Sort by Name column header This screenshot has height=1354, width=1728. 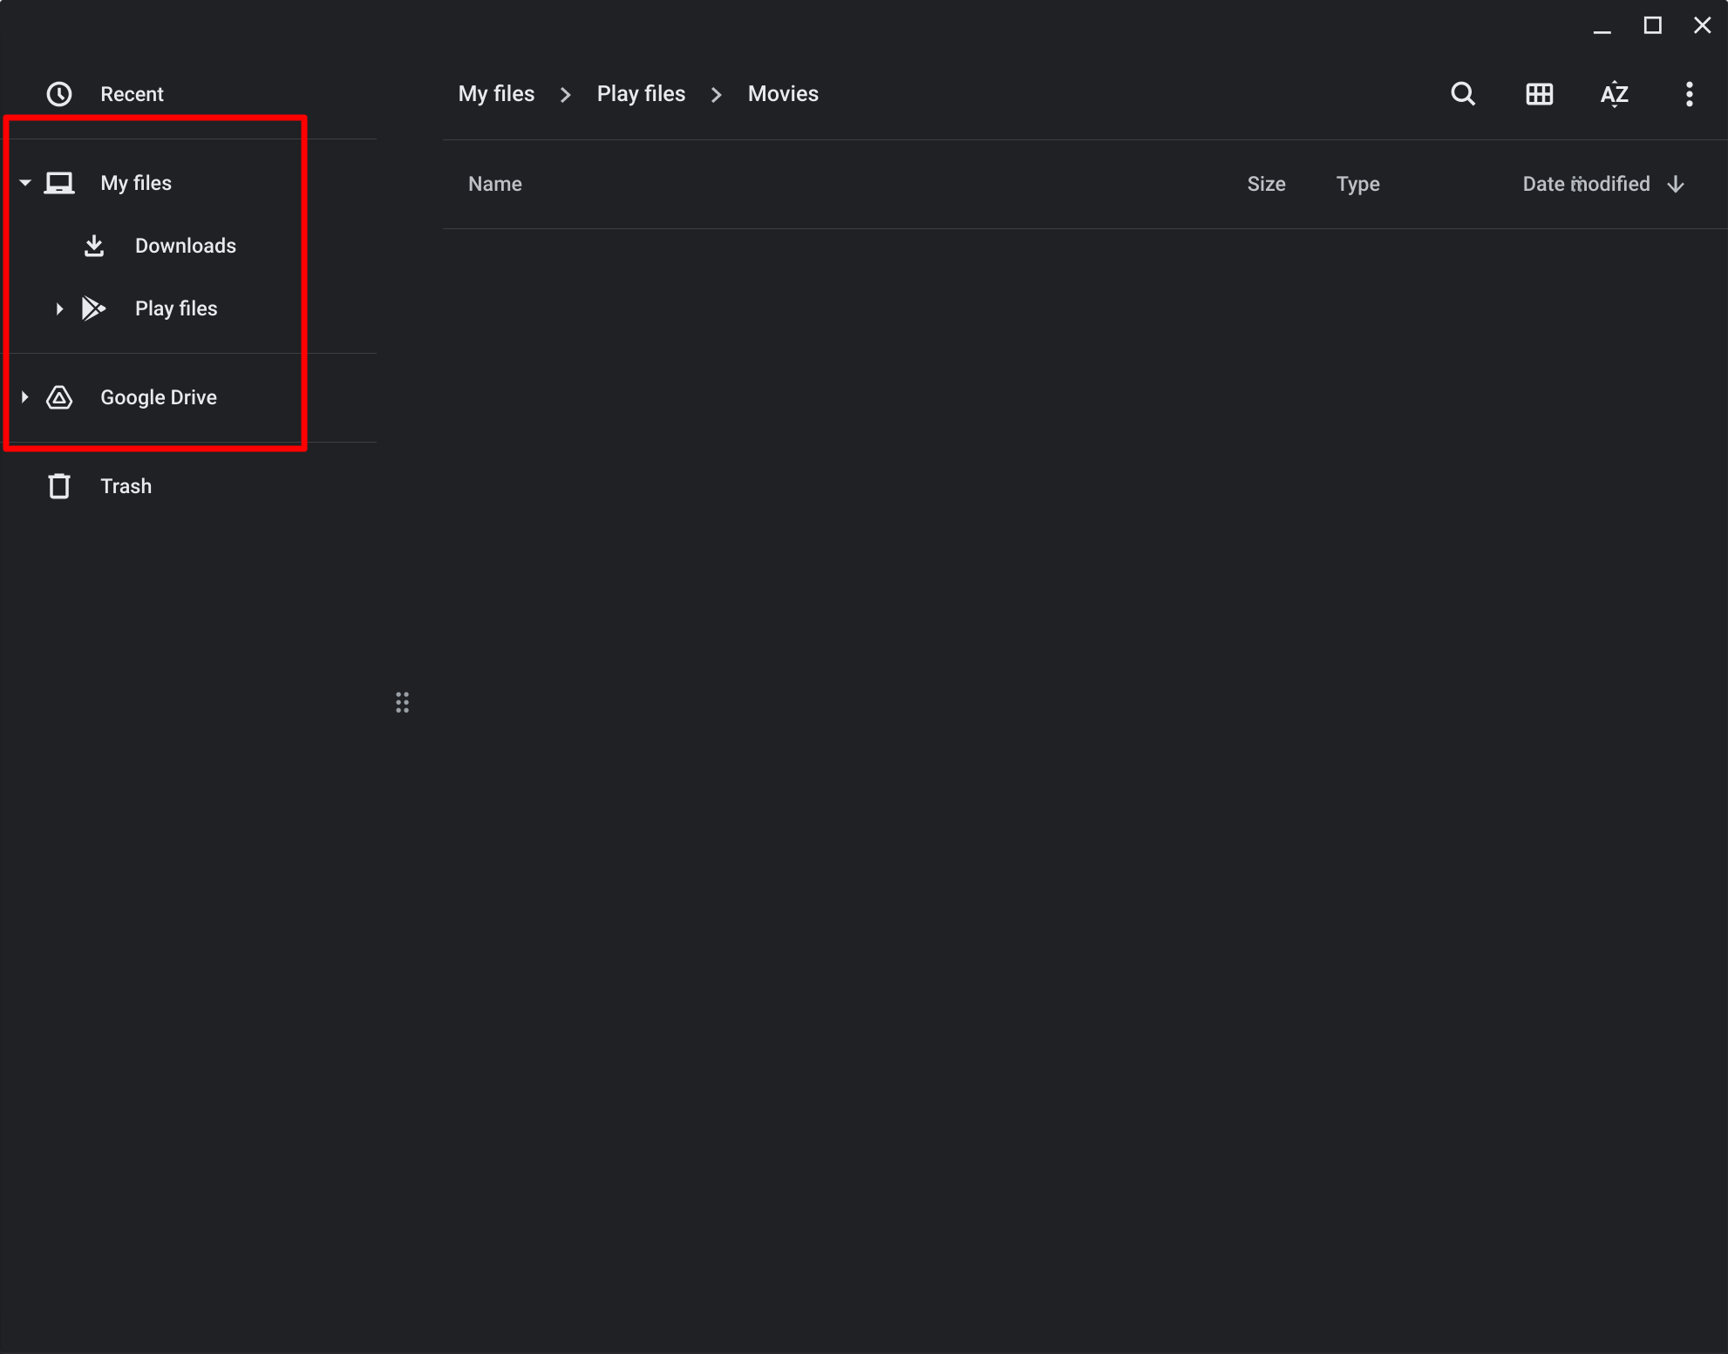[x=495, y=184]
